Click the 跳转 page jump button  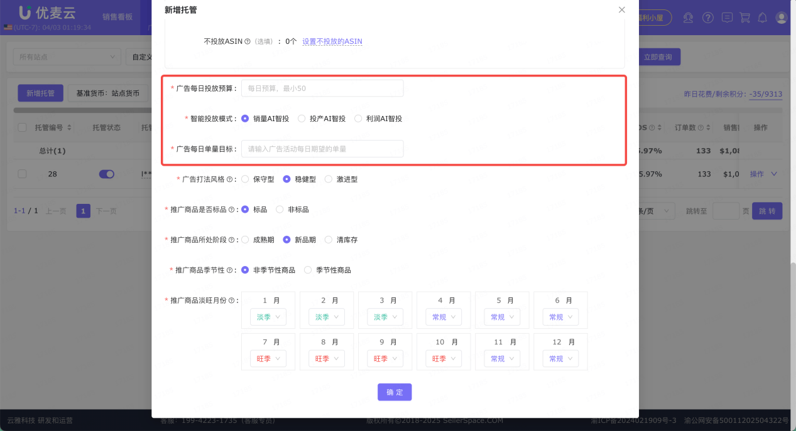767,211
